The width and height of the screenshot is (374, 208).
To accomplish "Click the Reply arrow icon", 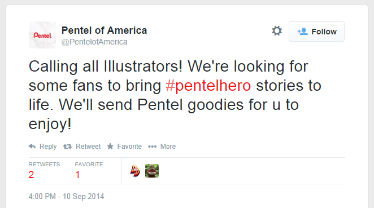I will (x=32, y=146).
